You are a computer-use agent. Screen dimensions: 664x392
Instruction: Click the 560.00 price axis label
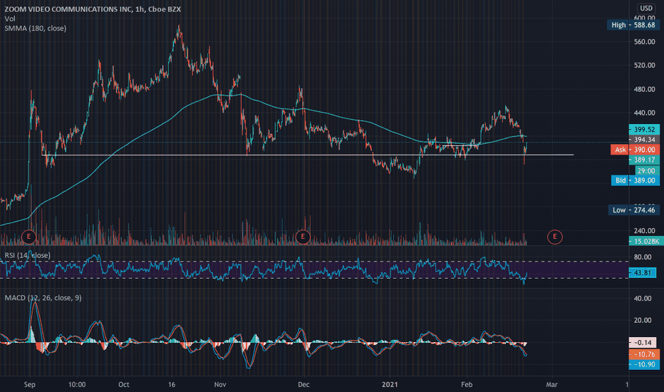pyautogui.click(x=645, y=41)
